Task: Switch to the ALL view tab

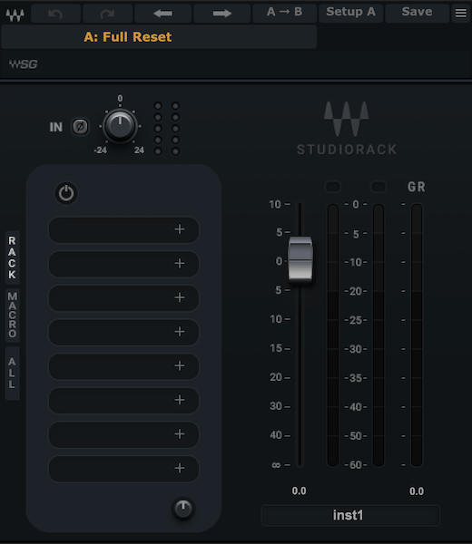Action: (x=12, y=373)
